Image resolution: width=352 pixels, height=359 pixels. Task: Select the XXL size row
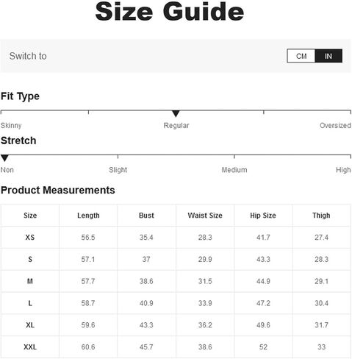[x=176, y=347]
